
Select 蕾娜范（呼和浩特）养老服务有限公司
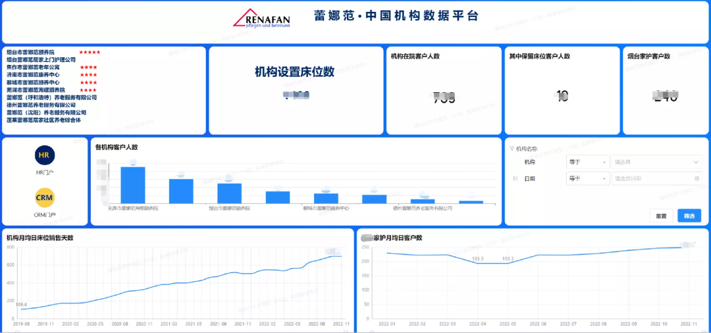[52, 97]
